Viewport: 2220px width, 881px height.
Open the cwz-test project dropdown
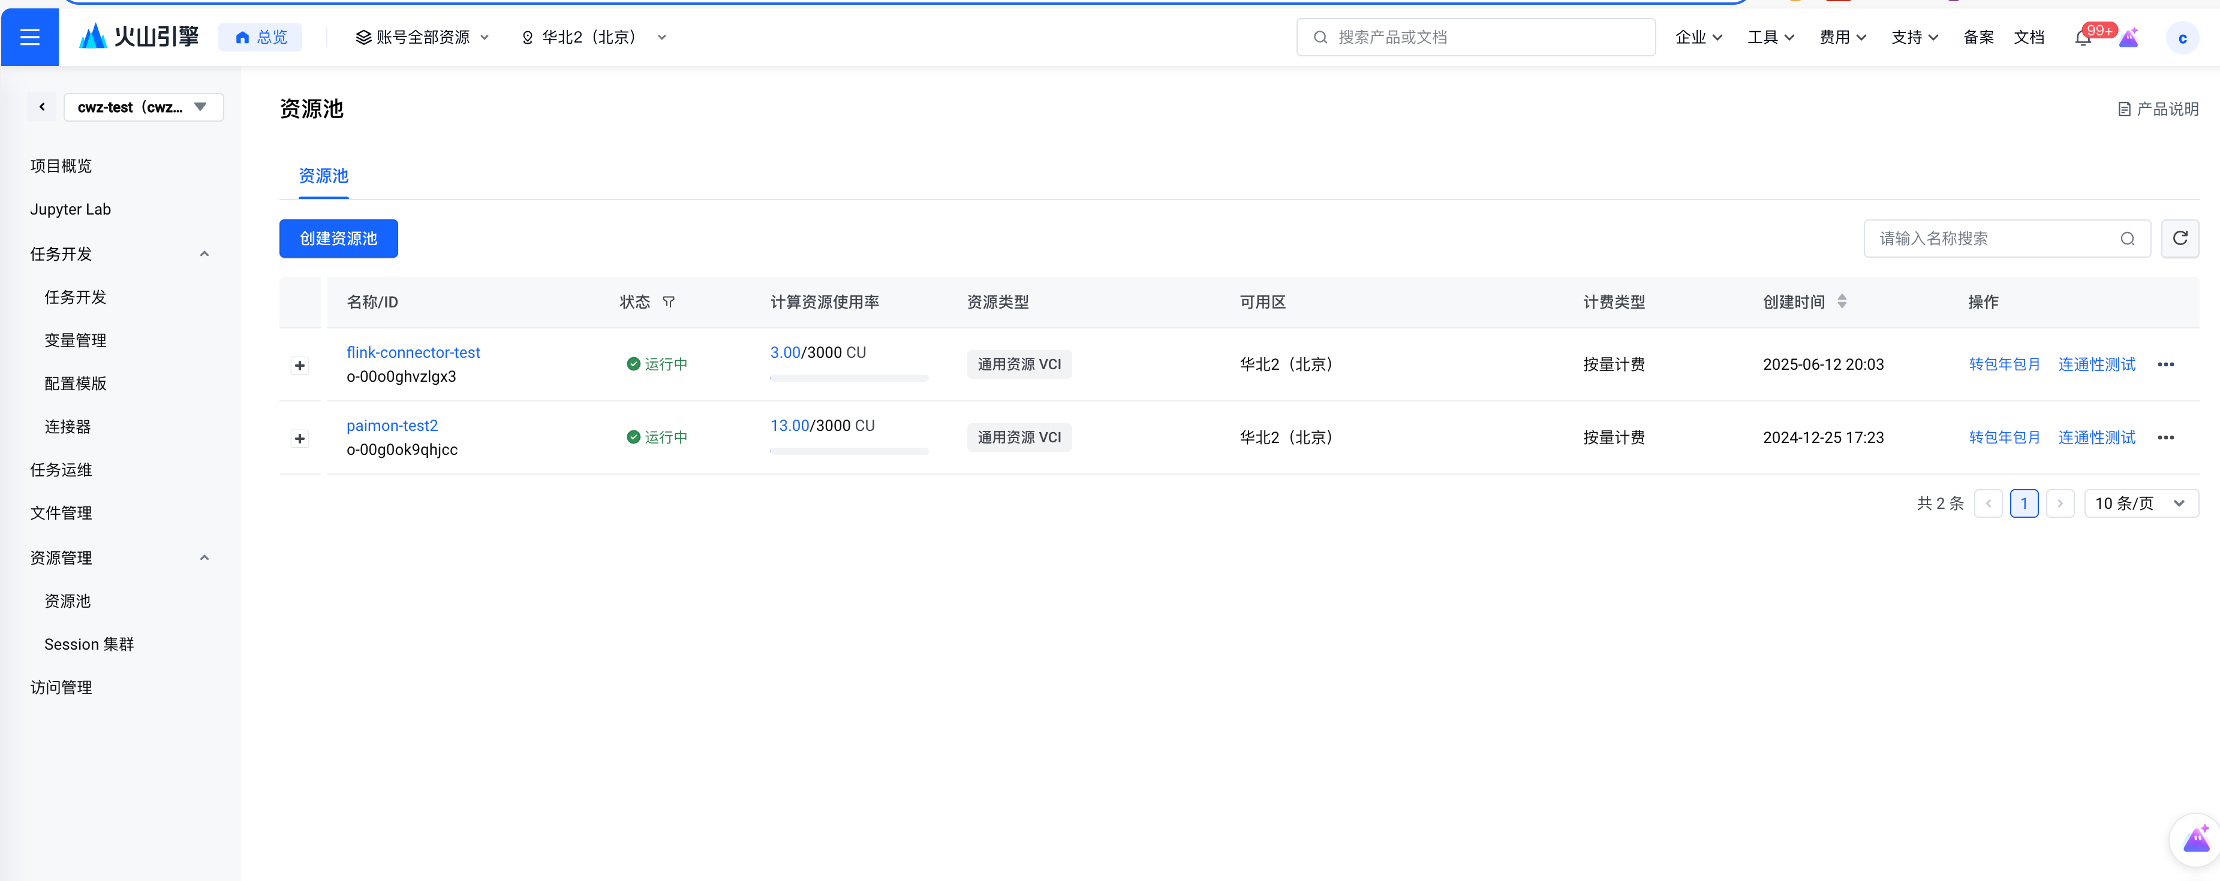[143, 107]
